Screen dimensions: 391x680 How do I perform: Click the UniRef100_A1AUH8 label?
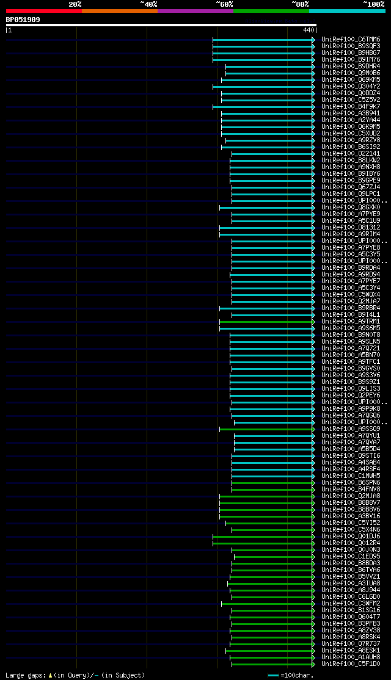351,658
